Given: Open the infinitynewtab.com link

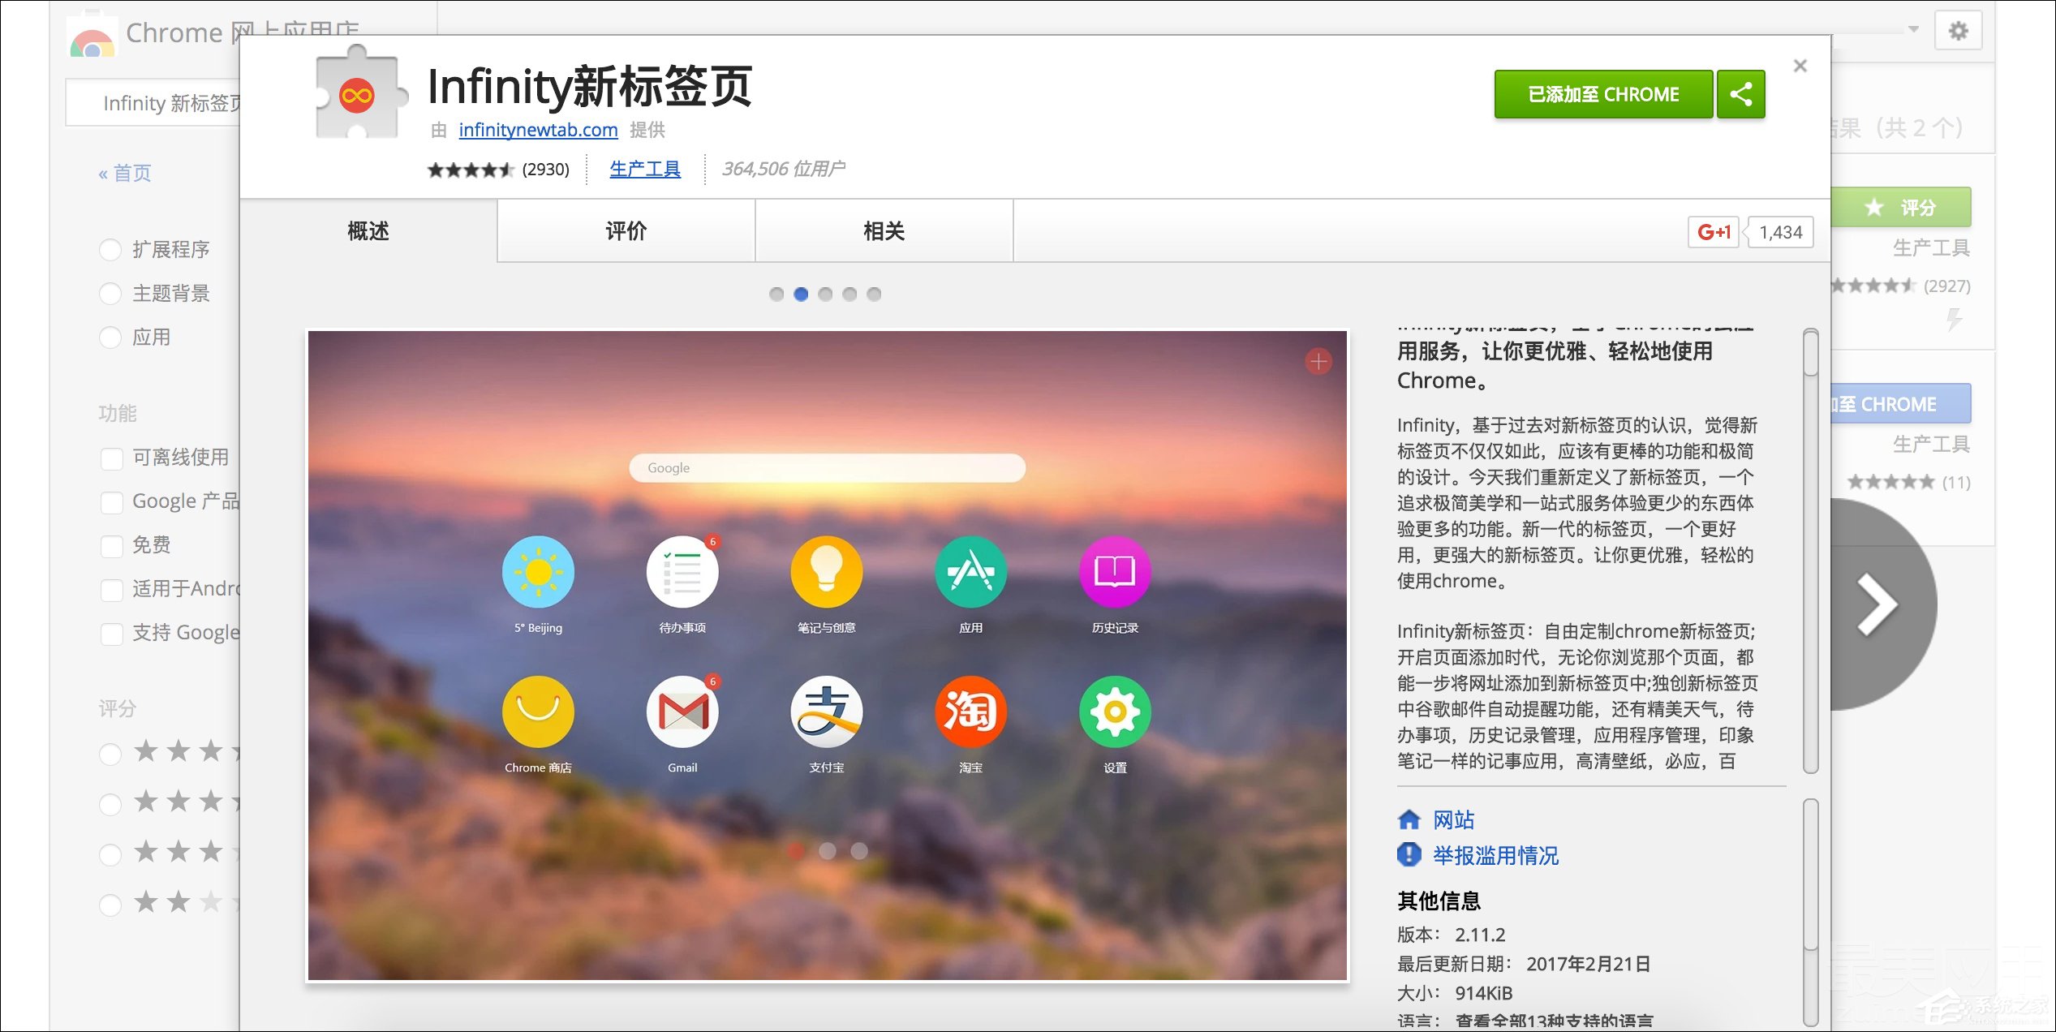Looking at the screenshot, I should (538, 130).
